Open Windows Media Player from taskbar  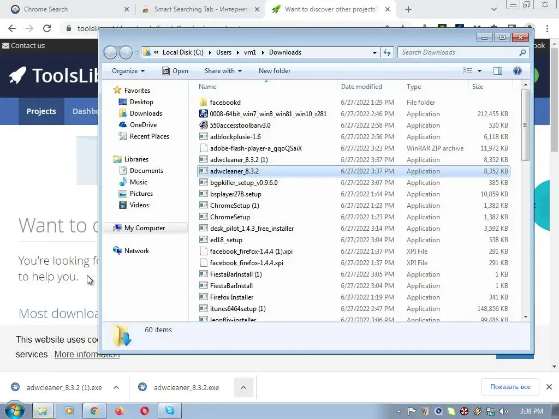[68, 411]
